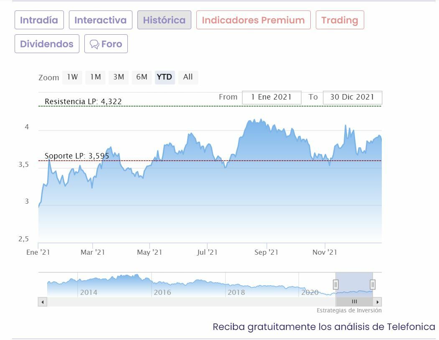The height and width of the screenshot is (340, 439).
Task: Edit the From date field
Action: pyautogui.click(x=272, y=97)
